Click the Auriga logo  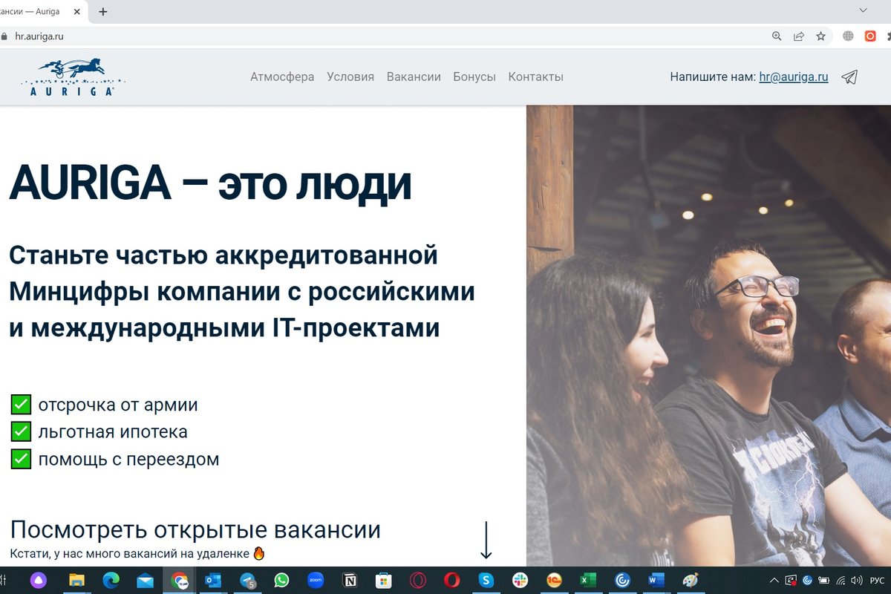73,77
